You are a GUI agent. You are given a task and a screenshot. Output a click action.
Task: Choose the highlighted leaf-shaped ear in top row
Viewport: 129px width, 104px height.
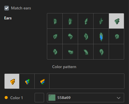[x=116, y=21]
